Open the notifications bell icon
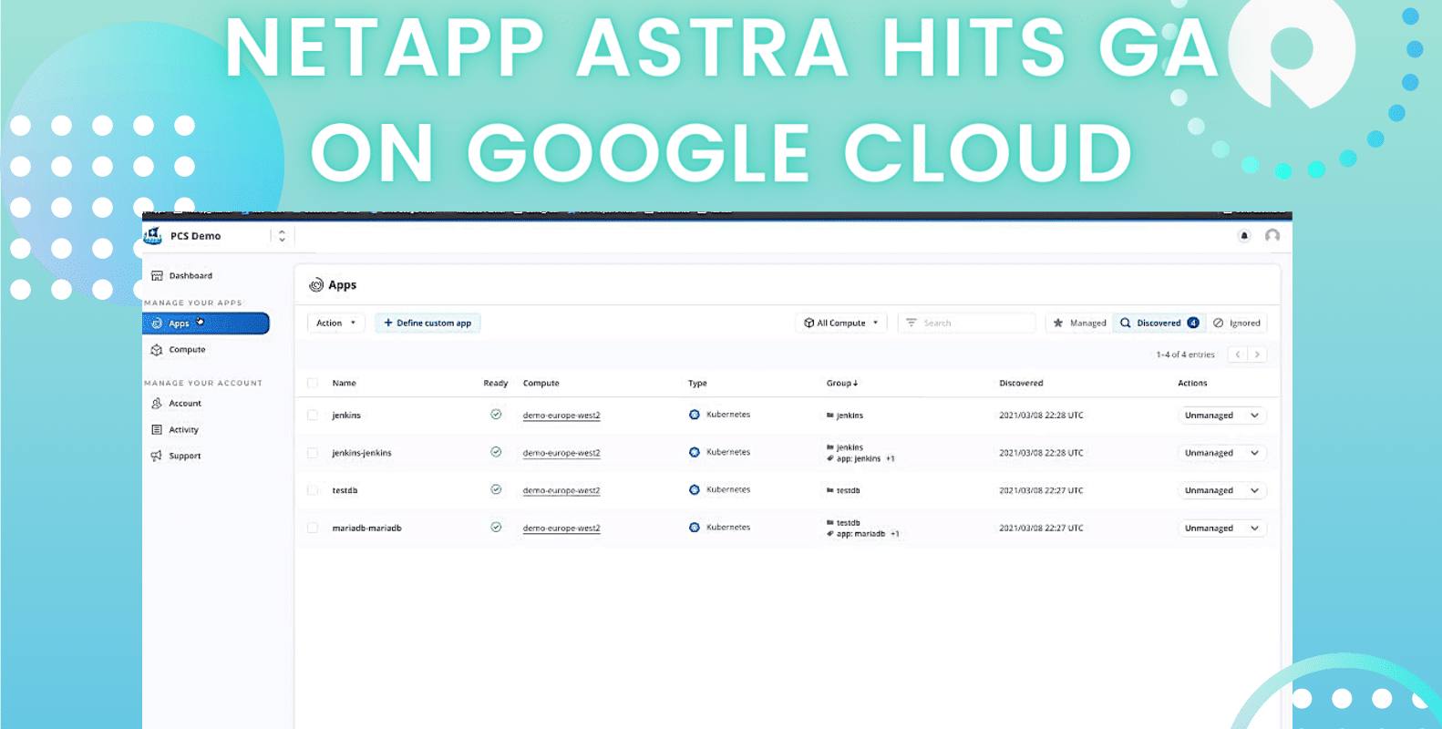The image size is (1442, 729). 1244,236
